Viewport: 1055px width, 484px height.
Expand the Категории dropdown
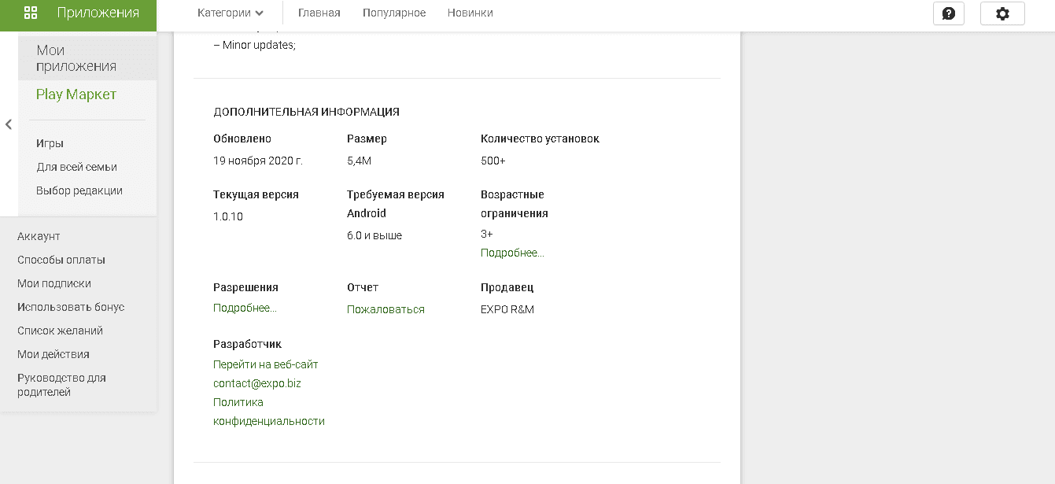click(230, 13)
